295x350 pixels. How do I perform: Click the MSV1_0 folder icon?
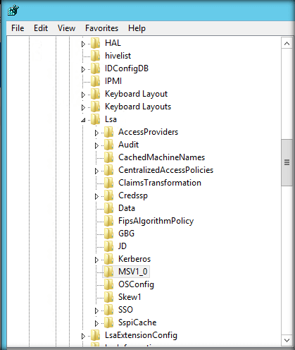point(108,272)
